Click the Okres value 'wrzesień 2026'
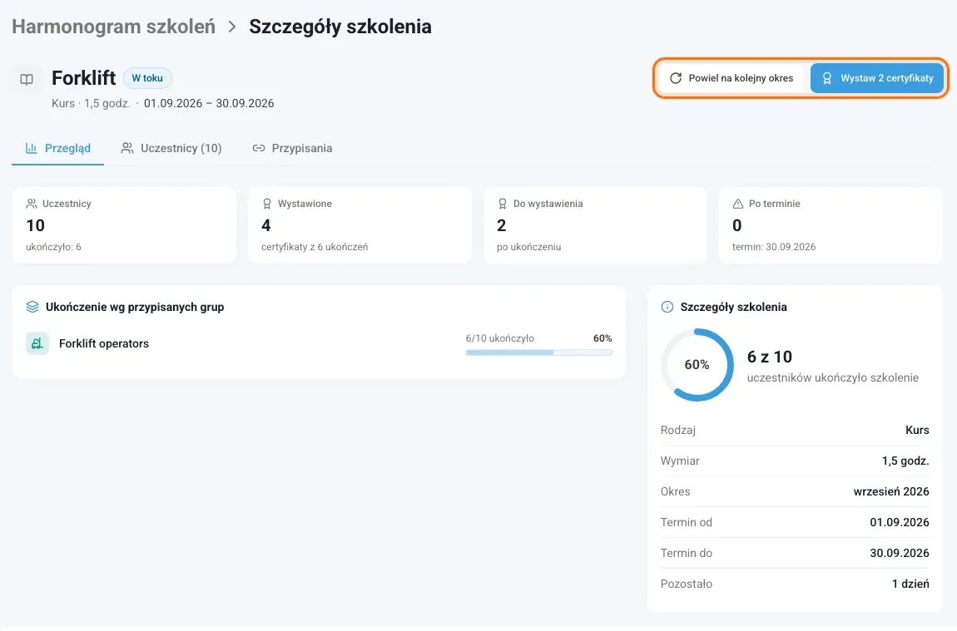957x631 pixels. 891,491
